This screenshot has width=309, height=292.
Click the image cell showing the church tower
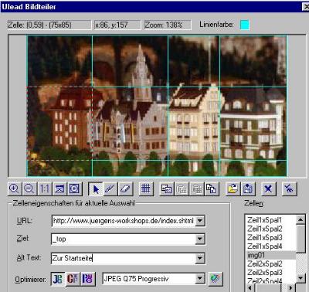[x=131, y=61]
